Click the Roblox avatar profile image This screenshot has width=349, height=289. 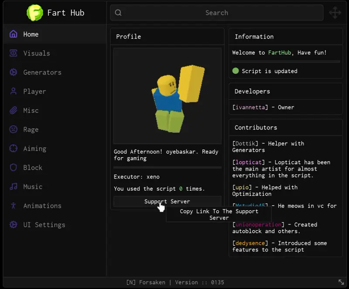168,96
